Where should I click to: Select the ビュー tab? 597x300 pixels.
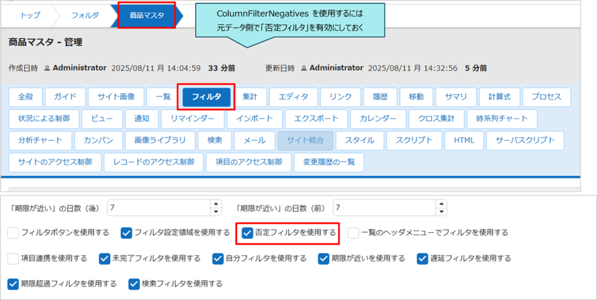point(102,119)
